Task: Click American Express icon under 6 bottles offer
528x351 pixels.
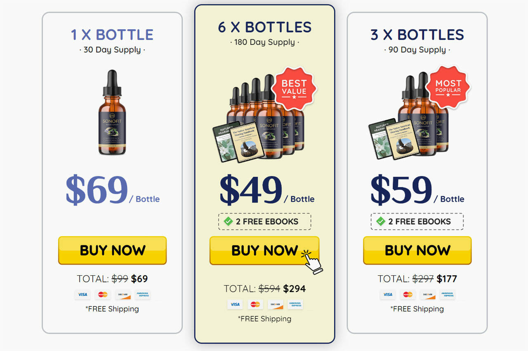Action: point(295,305)
